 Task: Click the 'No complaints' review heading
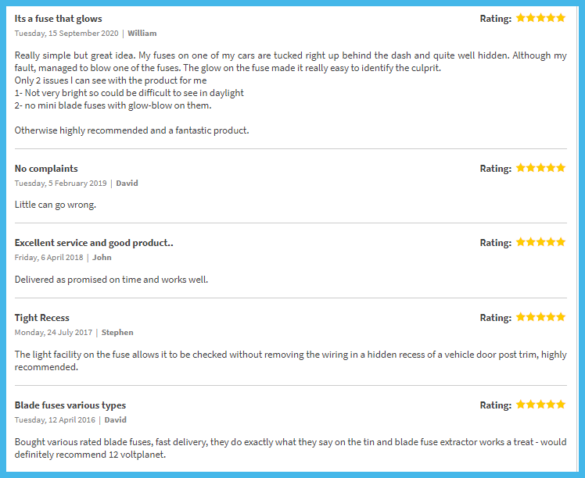[x=46, y=169]
